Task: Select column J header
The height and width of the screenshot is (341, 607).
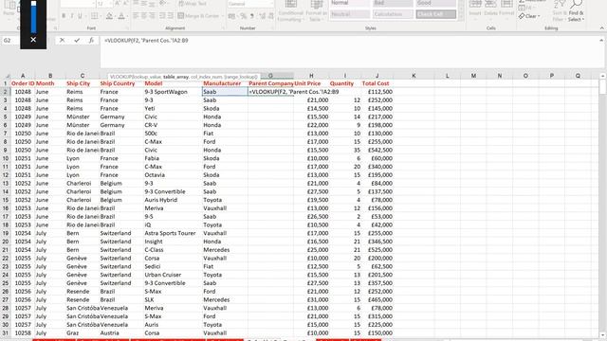Action: tap(377, 76)
